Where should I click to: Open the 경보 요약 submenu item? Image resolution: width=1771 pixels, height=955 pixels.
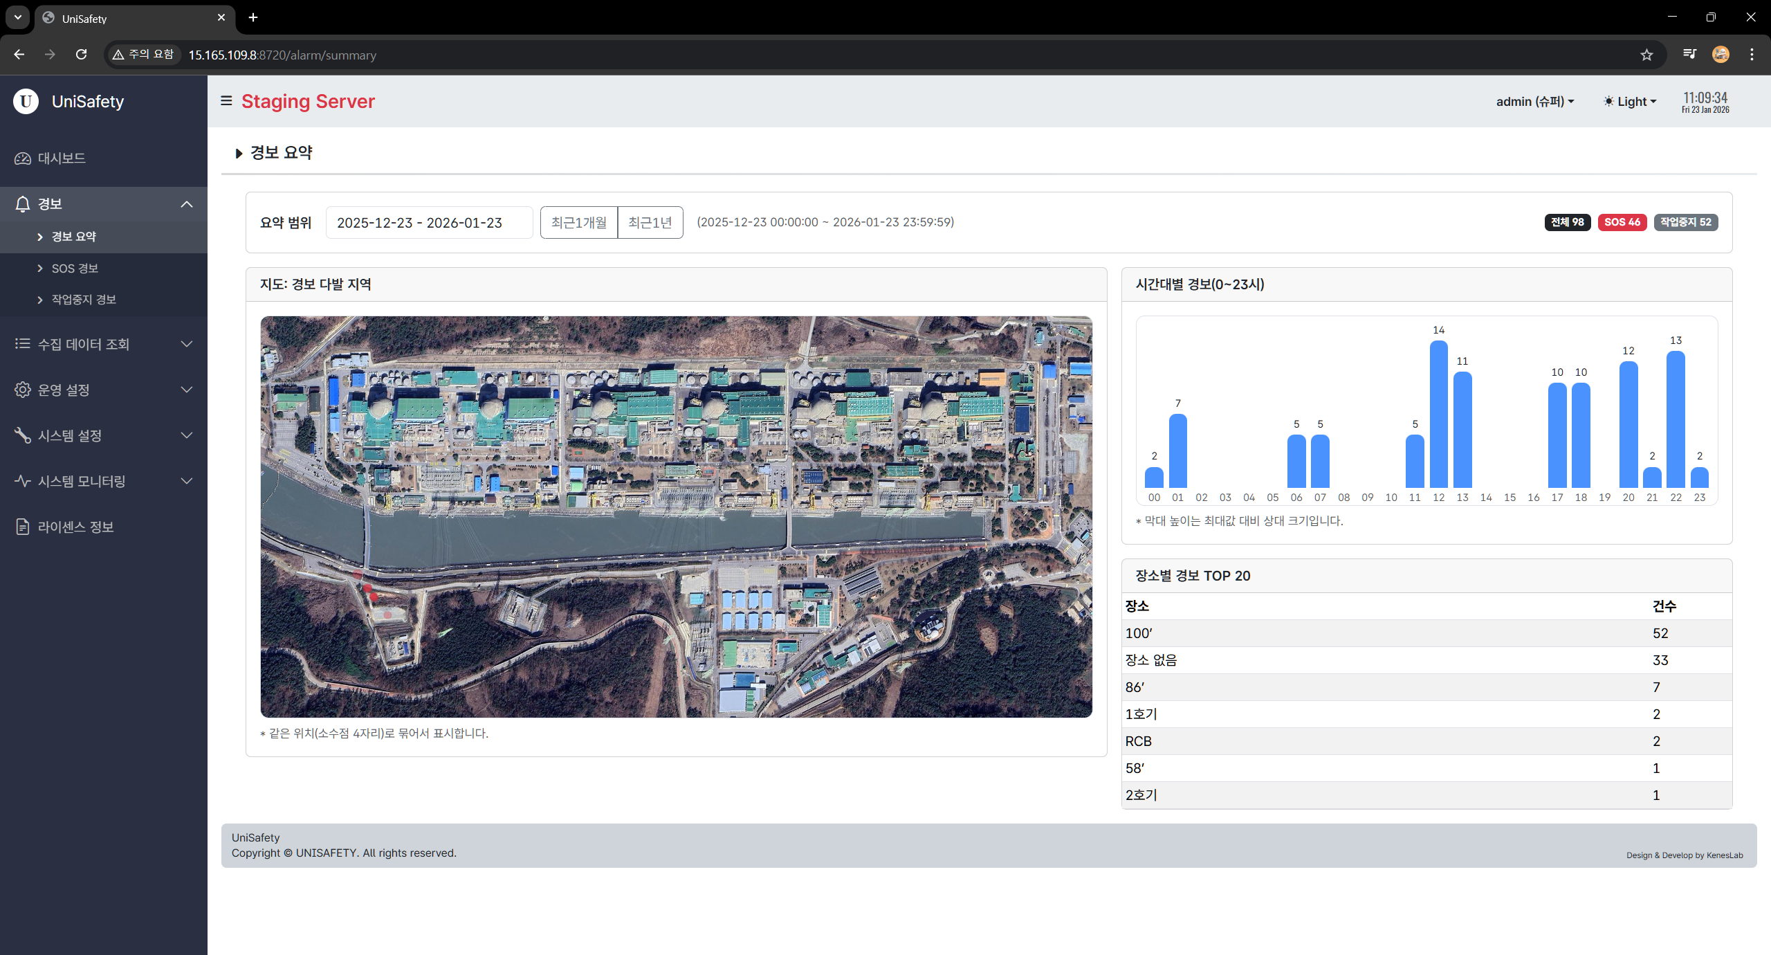(x=104, y=237)
